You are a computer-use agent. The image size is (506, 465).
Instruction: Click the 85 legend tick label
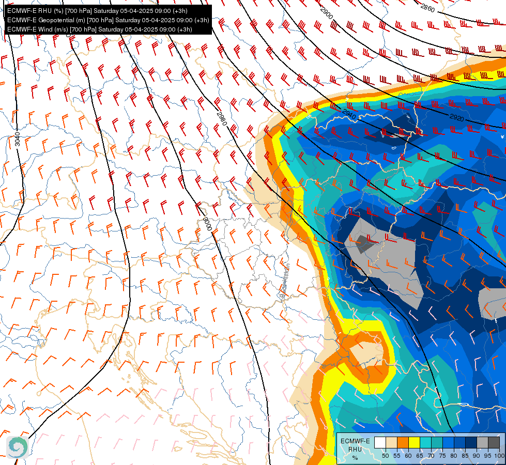[465, 456]
